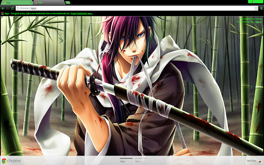
Task: Click the back navigation arrow
Action: click(x=3, y=8)
